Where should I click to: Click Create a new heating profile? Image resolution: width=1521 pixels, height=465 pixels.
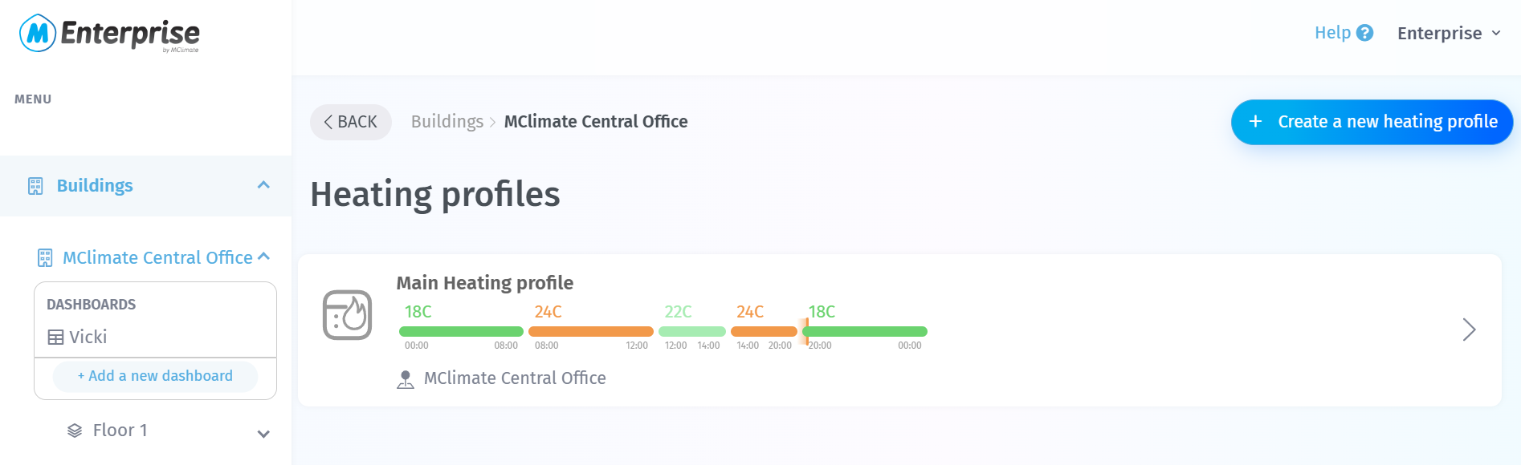[1372, 122]
